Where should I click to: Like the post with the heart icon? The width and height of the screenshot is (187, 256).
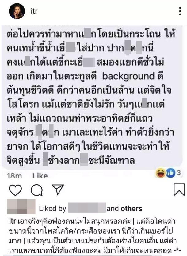[15, 190]
